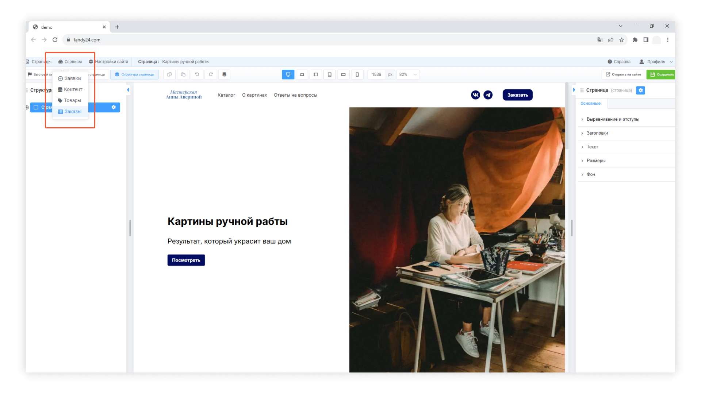Viewport: 701px width, 394px height.
Task: Open browser extensions puzzle icon
Action: pos(635,40)
